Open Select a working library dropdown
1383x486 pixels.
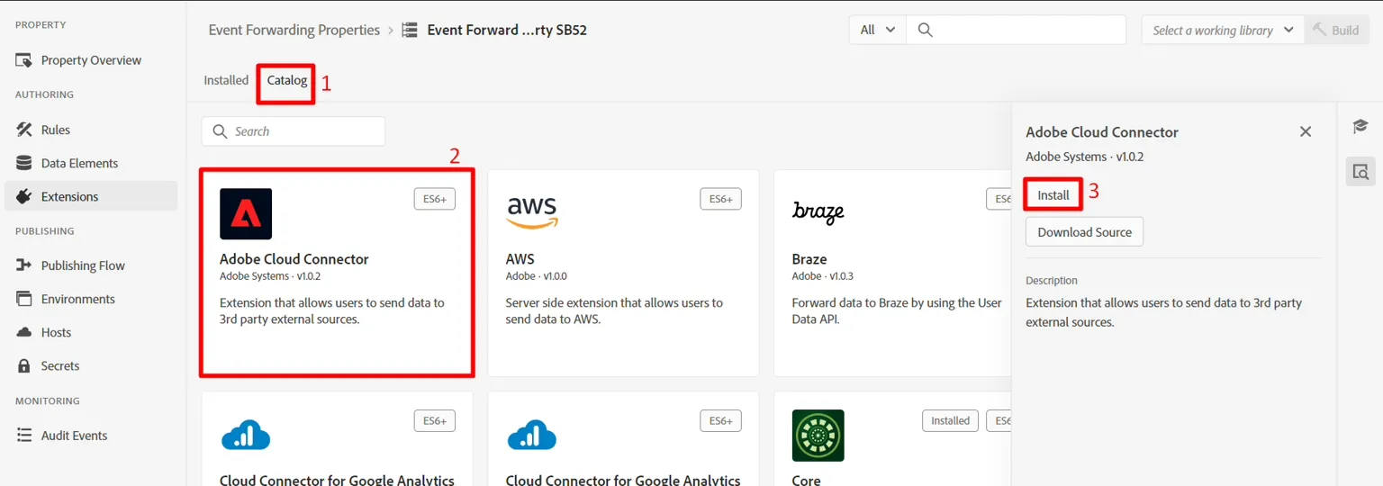point(1223,30)
